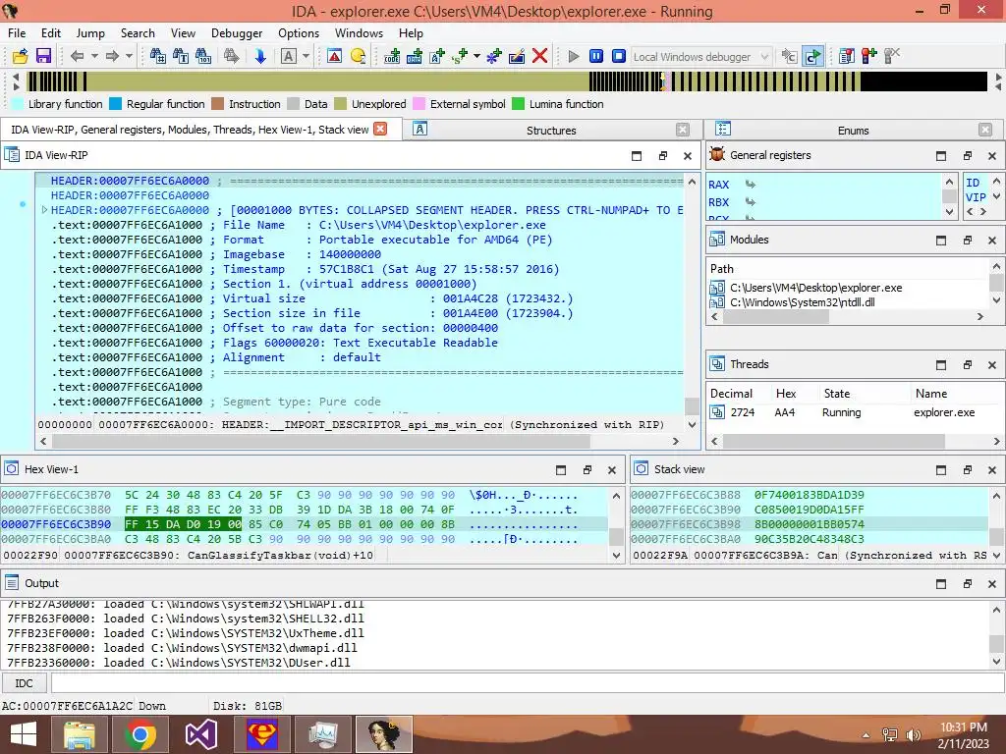Open dropdown next to 's' plus icon
Screen dimensions: 1006x754
pos(476,56)
